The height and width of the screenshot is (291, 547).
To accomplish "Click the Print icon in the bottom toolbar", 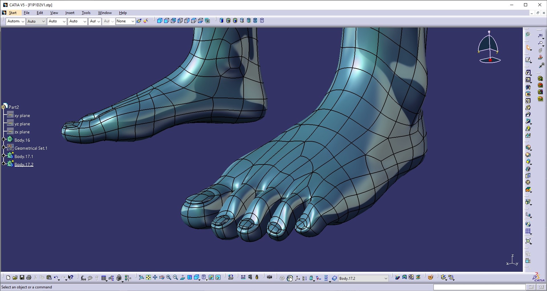I will [x=29, y=278].
